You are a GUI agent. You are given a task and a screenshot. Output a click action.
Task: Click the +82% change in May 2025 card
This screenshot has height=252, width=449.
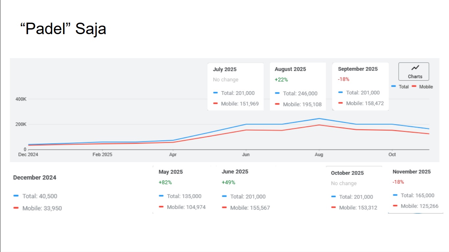tap(165, 182)
